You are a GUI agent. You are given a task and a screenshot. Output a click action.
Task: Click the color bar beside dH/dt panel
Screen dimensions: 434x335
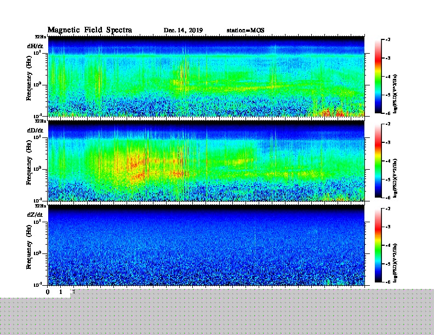click(378, 77)
